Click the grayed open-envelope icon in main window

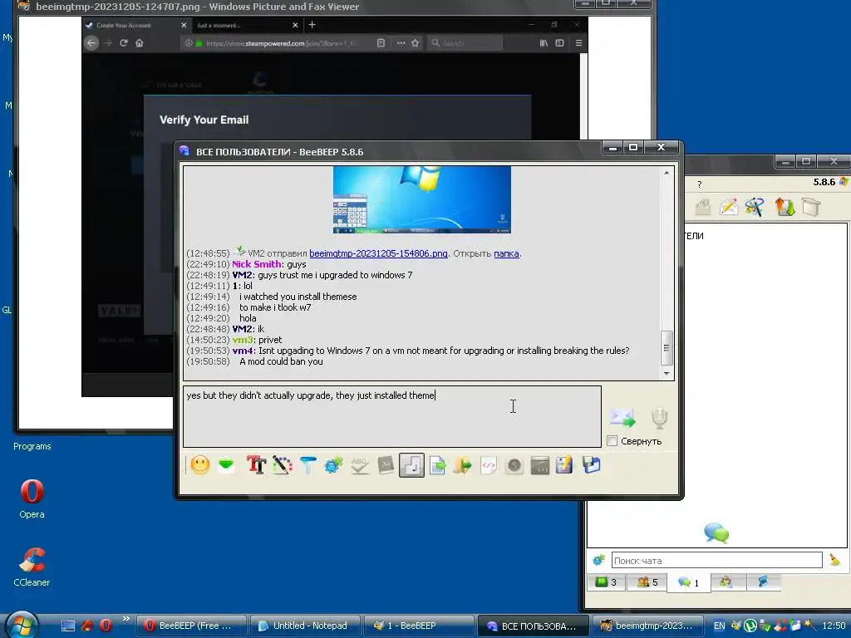703,207
